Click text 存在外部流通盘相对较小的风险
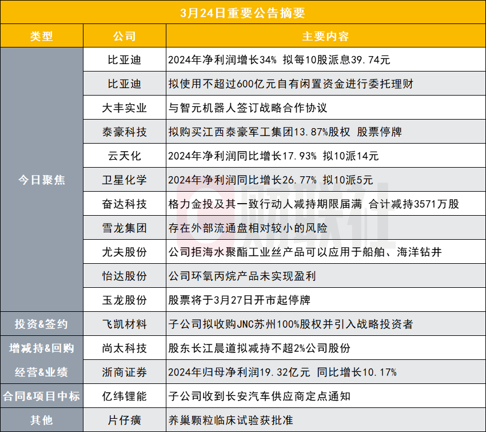 (248, 228)
